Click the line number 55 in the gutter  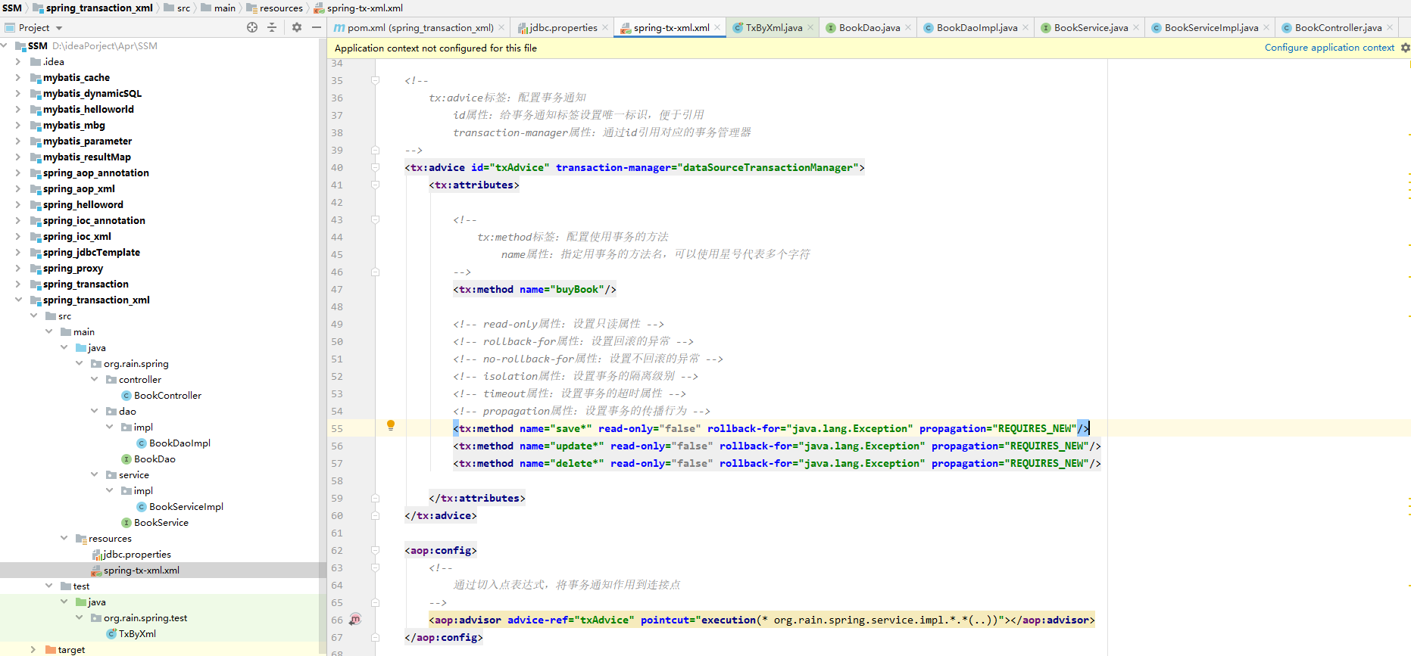pos(337,428)
